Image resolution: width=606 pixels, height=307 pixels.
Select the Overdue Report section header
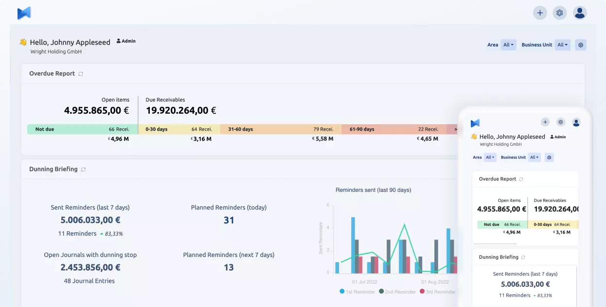pos(52,73)
